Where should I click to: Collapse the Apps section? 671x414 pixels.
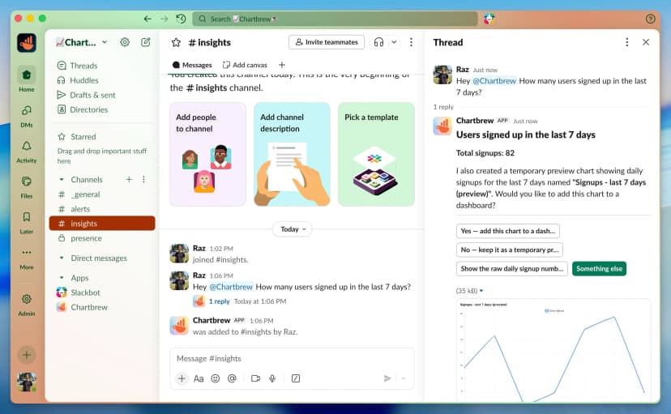pos(62,278)
